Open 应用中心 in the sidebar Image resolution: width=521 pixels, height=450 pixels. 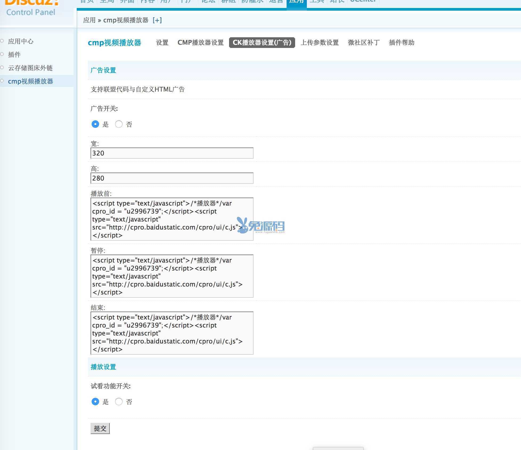[21, 41]
